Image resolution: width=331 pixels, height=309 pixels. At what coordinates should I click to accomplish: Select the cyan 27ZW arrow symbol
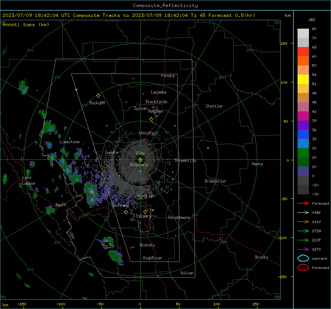(x=303, y=231)
